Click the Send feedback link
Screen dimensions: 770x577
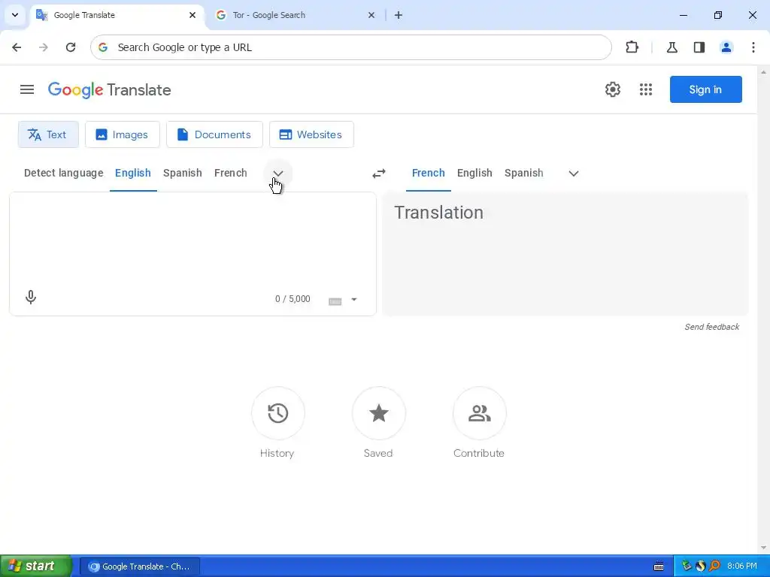[711, 327]
